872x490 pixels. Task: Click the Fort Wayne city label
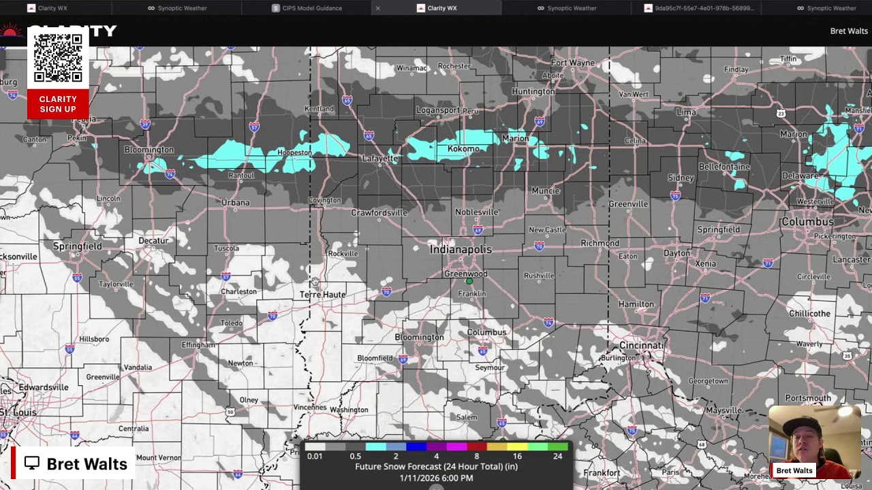click(573, 63)
